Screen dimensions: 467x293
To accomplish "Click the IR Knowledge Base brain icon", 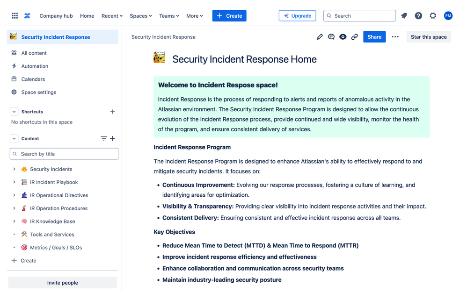I will 24,222.
